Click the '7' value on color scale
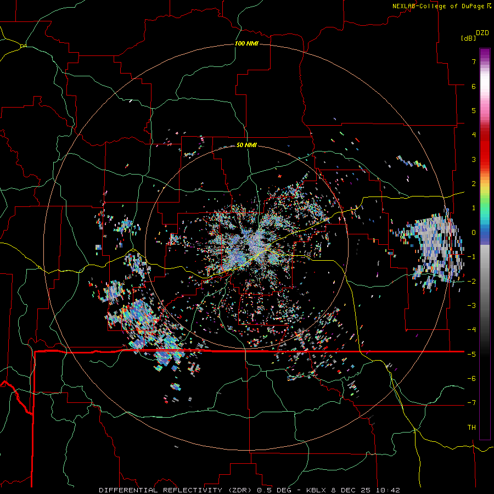This screenshot has width=494, height=494. click(x=474, y=61)
